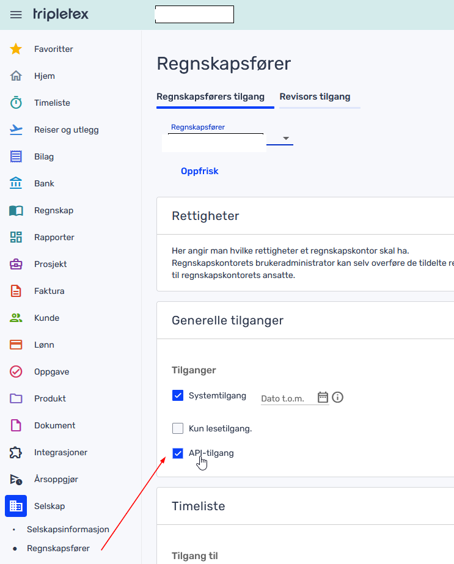Switch to the Revisors tilgang tab
The width and height of the screenshot is (454, 564).
click(315, 97)
